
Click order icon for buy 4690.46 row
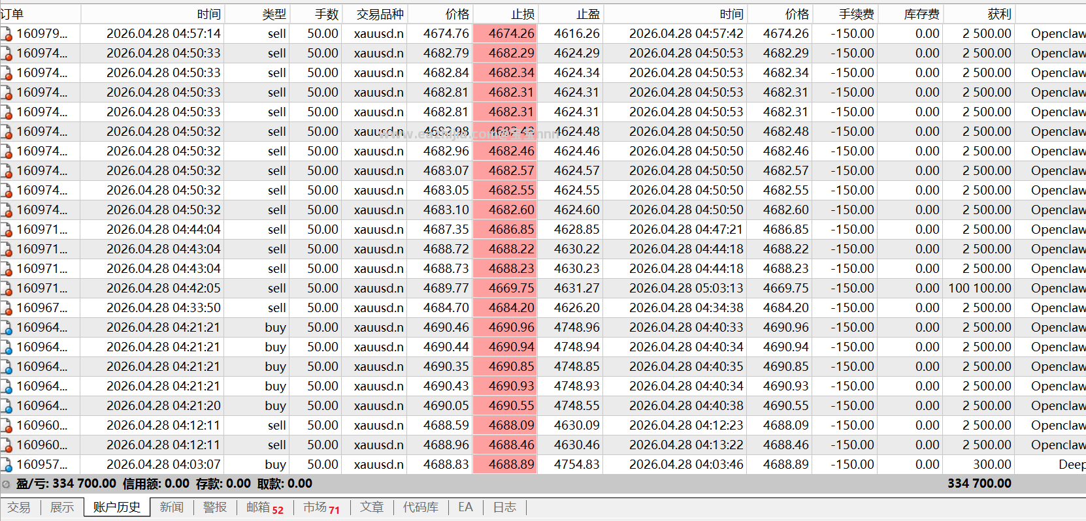pyautogui.click(x=7, y=328)
